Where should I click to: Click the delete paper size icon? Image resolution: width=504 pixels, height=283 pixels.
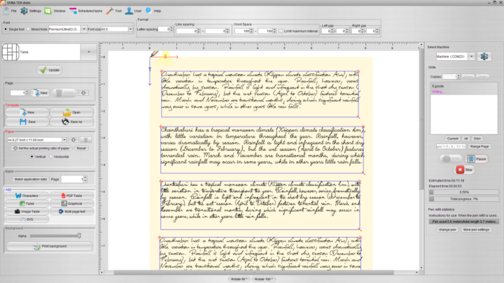tap(85, 140)
